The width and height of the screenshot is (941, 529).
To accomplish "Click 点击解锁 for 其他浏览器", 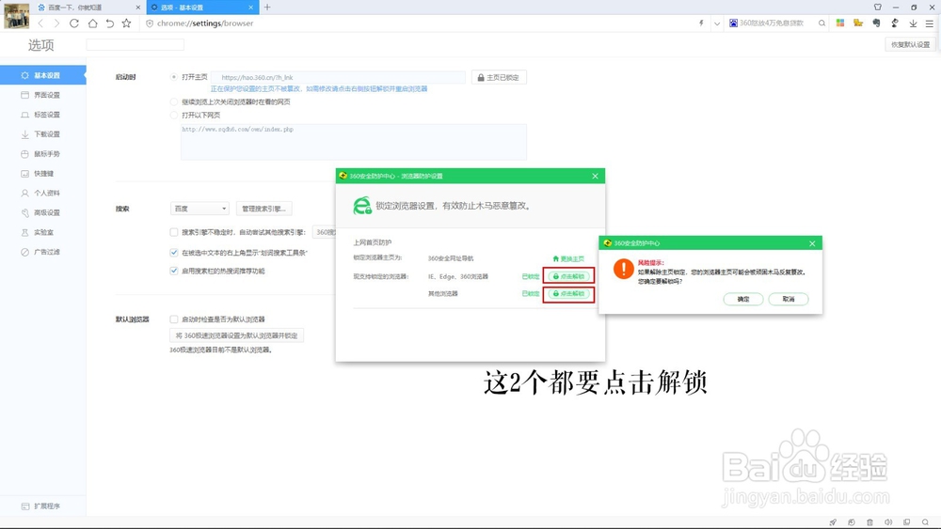I will (568, 293).
